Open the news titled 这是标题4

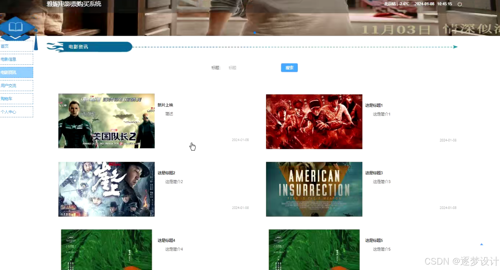coord(166,240)
